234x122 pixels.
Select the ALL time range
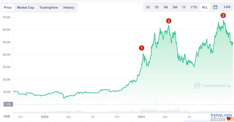click(x=204, y=7)
